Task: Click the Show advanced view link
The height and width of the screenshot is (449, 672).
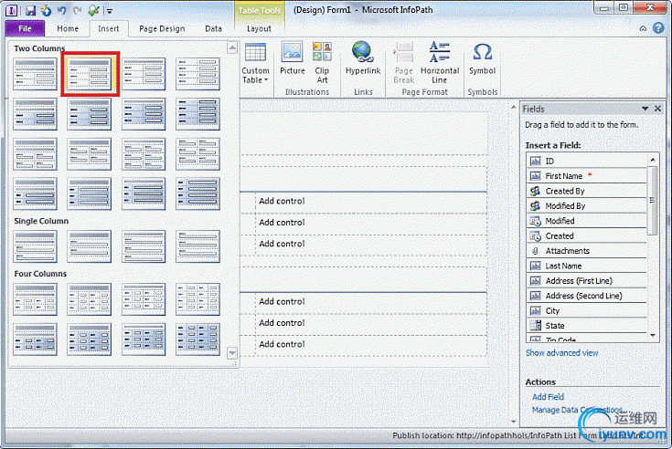Action: (x=561, y=353)
